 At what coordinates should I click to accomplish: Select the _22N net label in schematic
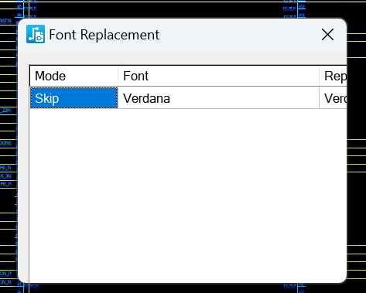pos(5,111)
